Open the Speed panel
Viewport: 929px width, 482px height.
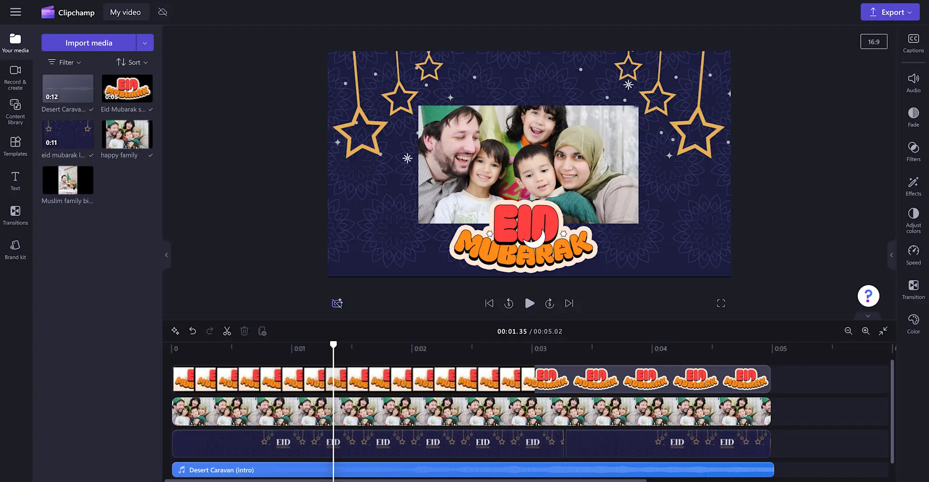coord(913,255)
